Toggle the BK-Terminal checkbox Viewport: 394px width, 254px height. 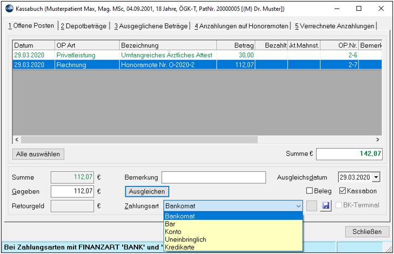[x=339, y=205]
